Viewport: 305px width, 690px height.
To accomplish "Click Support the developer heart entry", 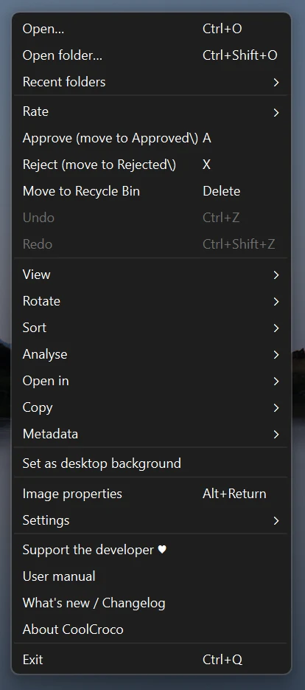I will point(151,550).
